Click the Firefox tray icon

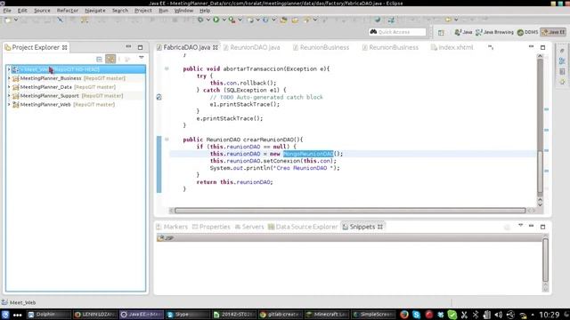[403, 315]
